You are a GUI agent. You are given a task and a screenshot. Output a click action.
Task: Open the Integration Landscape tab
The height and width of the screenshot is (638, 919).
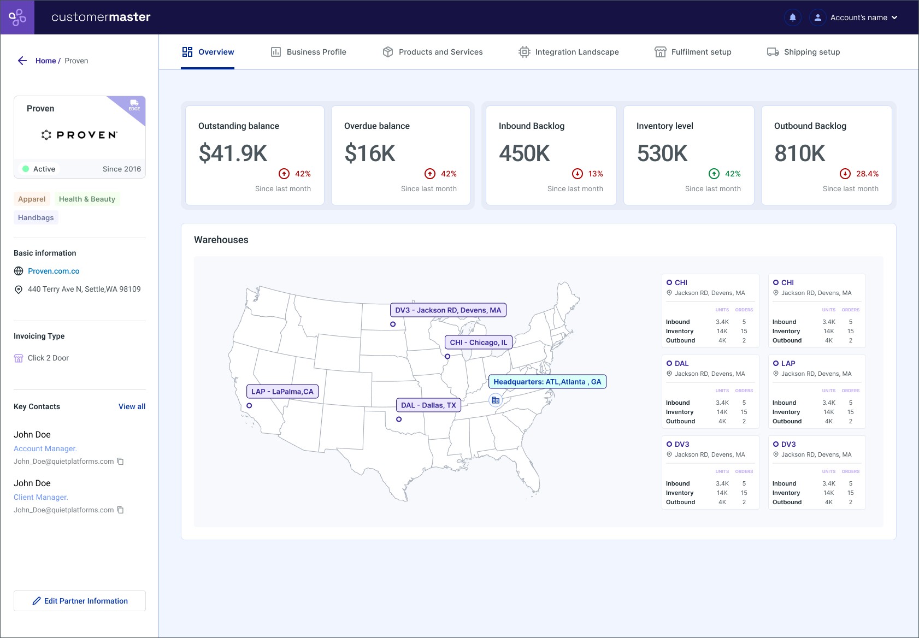point(568,52)
